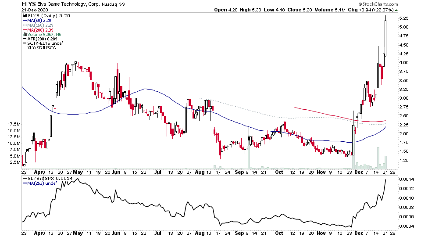
Task: Click the MA(150) 2.29 legend entry
Action: 40,25
